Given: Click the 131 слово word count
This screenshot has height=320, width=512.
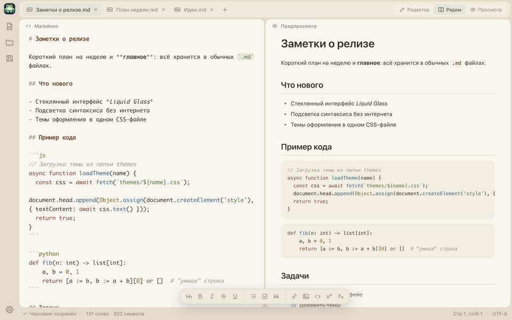Looking at the screenshot, I should pyautogui.click(x=97, y=314).
